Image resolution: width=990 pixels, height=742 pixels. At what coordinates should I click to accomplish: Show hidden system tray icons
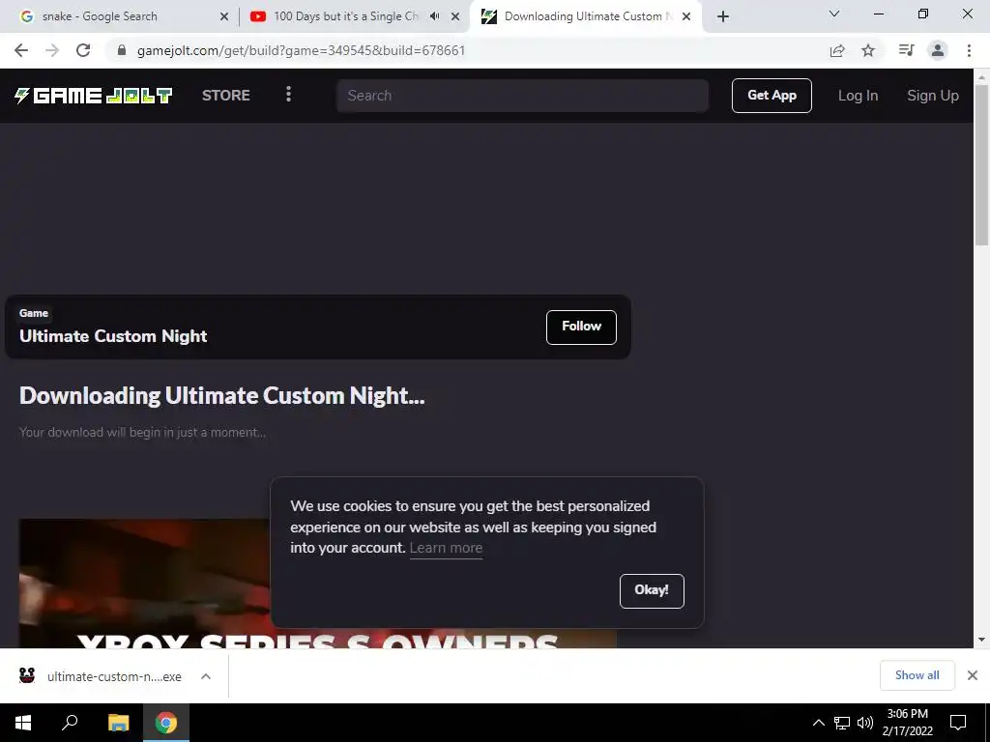818,723
